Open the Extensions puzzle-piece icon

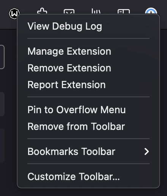click(x=42, y=11)
